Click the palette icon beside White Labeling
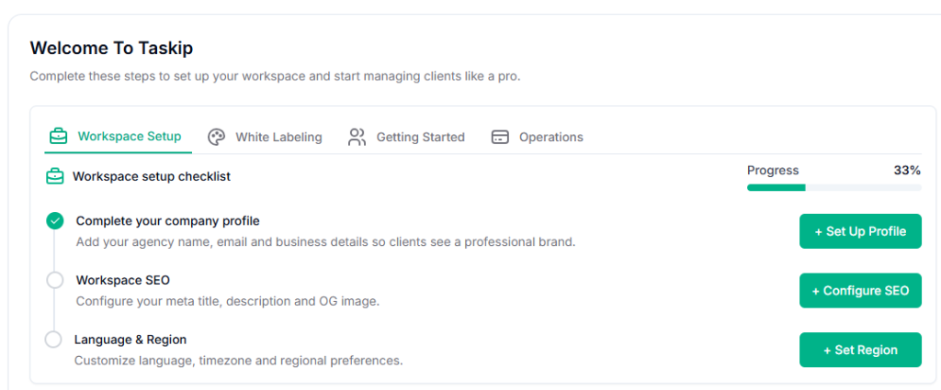 coord(217,137)
